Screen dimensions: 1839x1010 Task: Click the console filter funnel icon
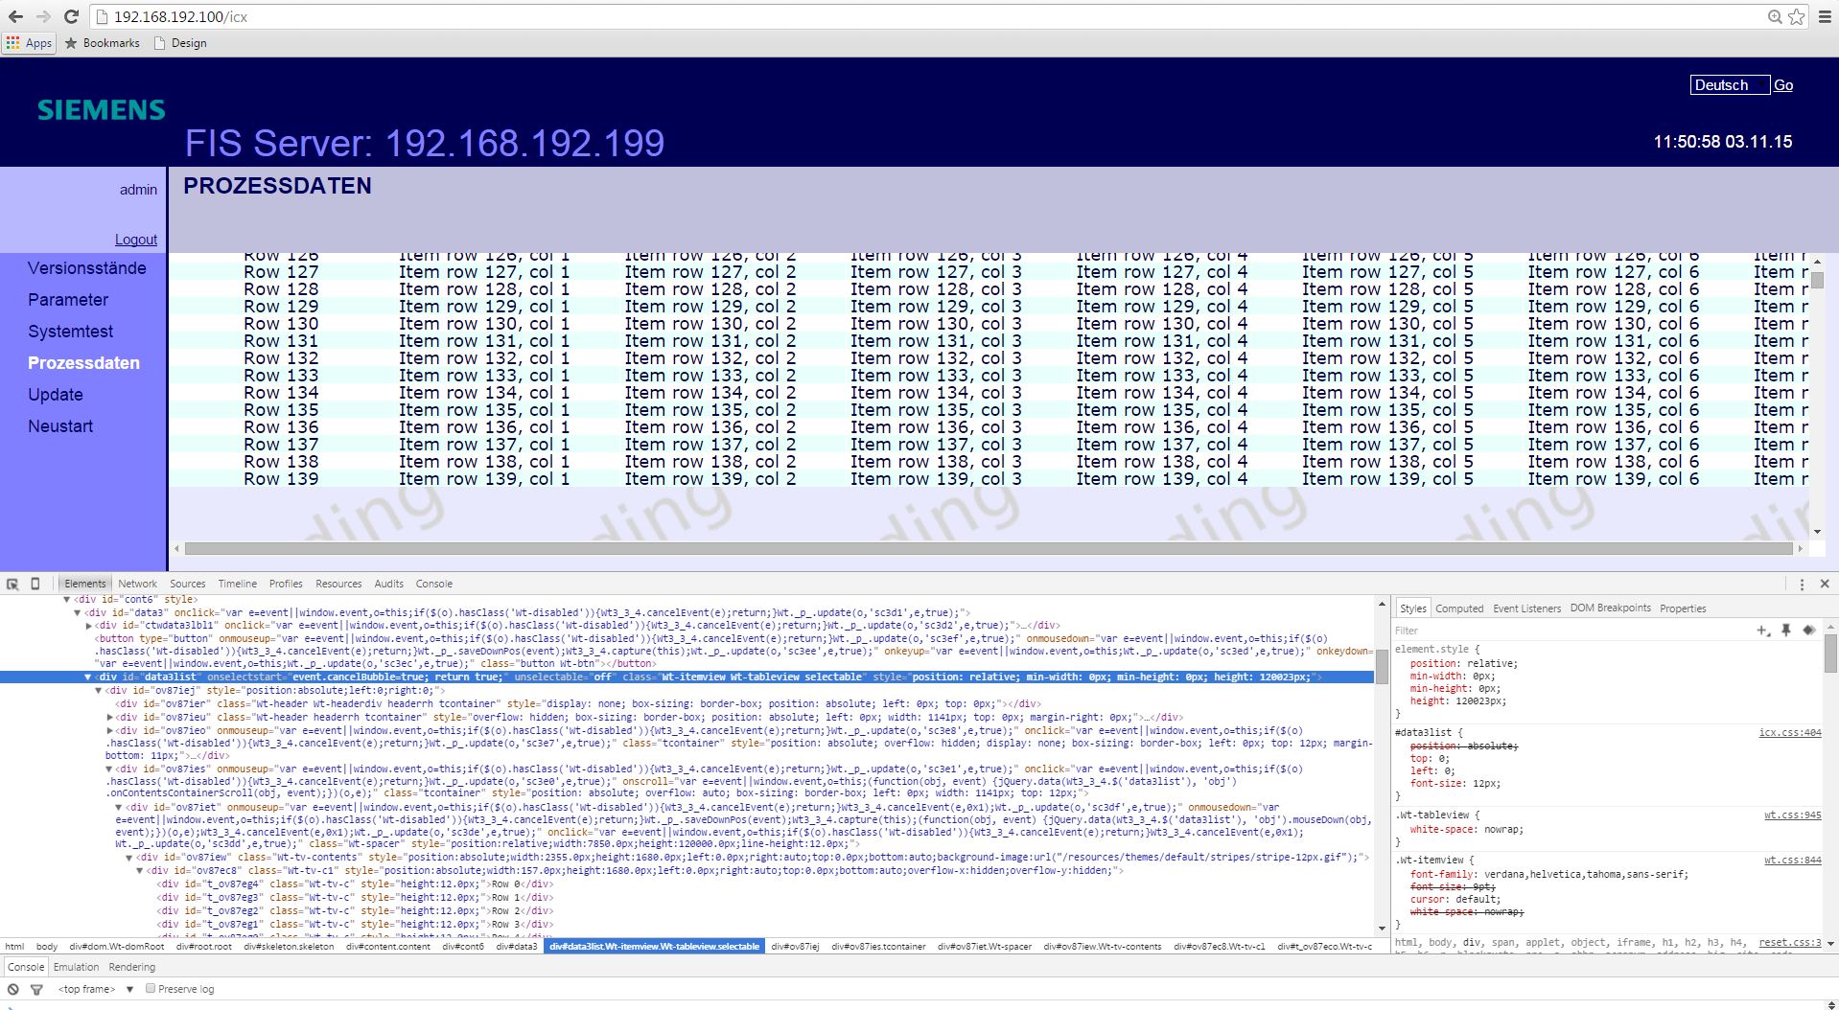point(36,989)
